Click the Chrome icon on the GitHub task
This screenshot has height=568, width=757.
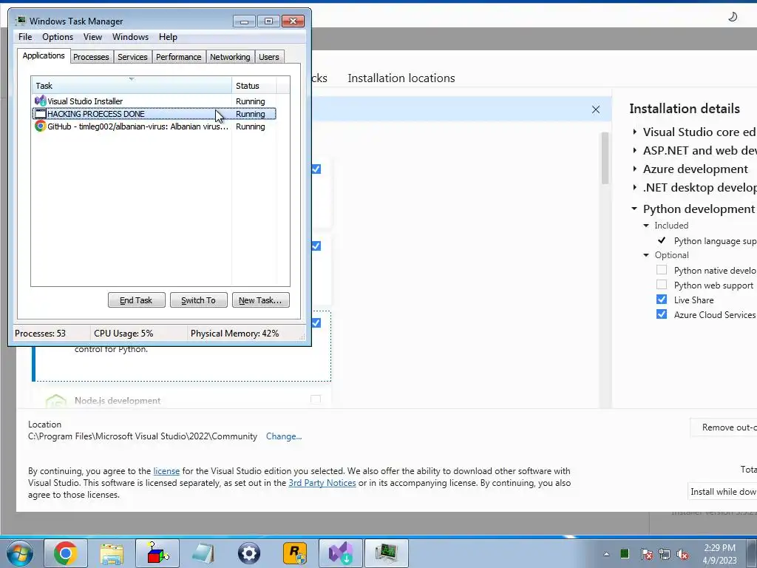(x=41, y=126)
